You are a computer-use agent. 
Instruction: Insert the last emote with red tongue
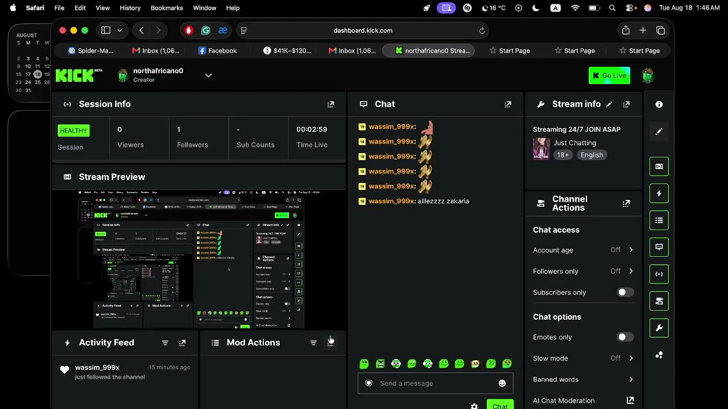click(x=507, y=364)
